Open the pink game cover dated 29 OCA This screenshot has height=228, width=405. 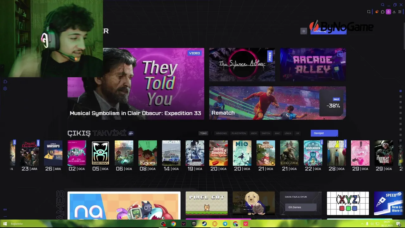coord(360,153)
